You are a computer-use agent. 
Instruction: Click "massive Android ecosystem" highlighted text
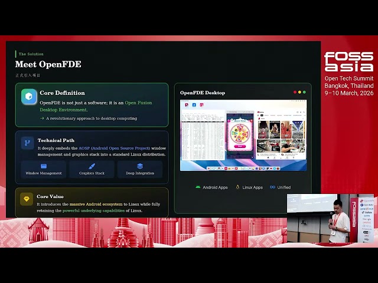click(x=96, y=204)
